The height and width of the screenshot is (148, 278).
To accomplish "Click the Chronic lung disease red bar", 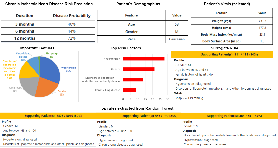I will coord(129,90).
